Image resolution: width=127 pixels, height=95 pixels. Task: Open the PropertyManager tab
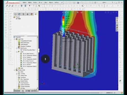click(x=20, y=14)
